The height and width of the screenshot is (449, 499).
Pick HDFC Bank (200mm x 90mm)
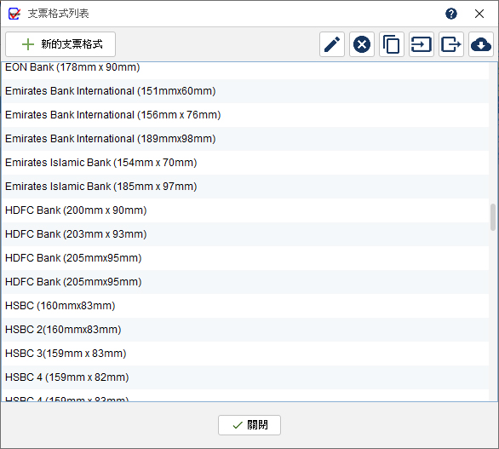[x=245, y=210]
